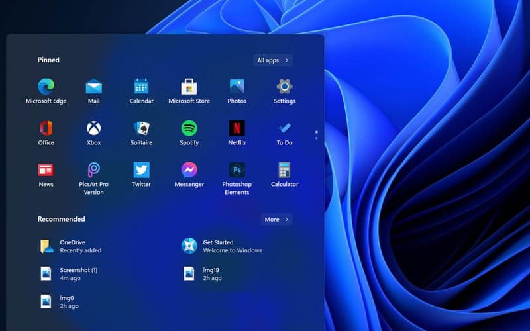This screenshot has height=331, width=530.
Task: Open the img0 file icon
Action: coord(46,302)
